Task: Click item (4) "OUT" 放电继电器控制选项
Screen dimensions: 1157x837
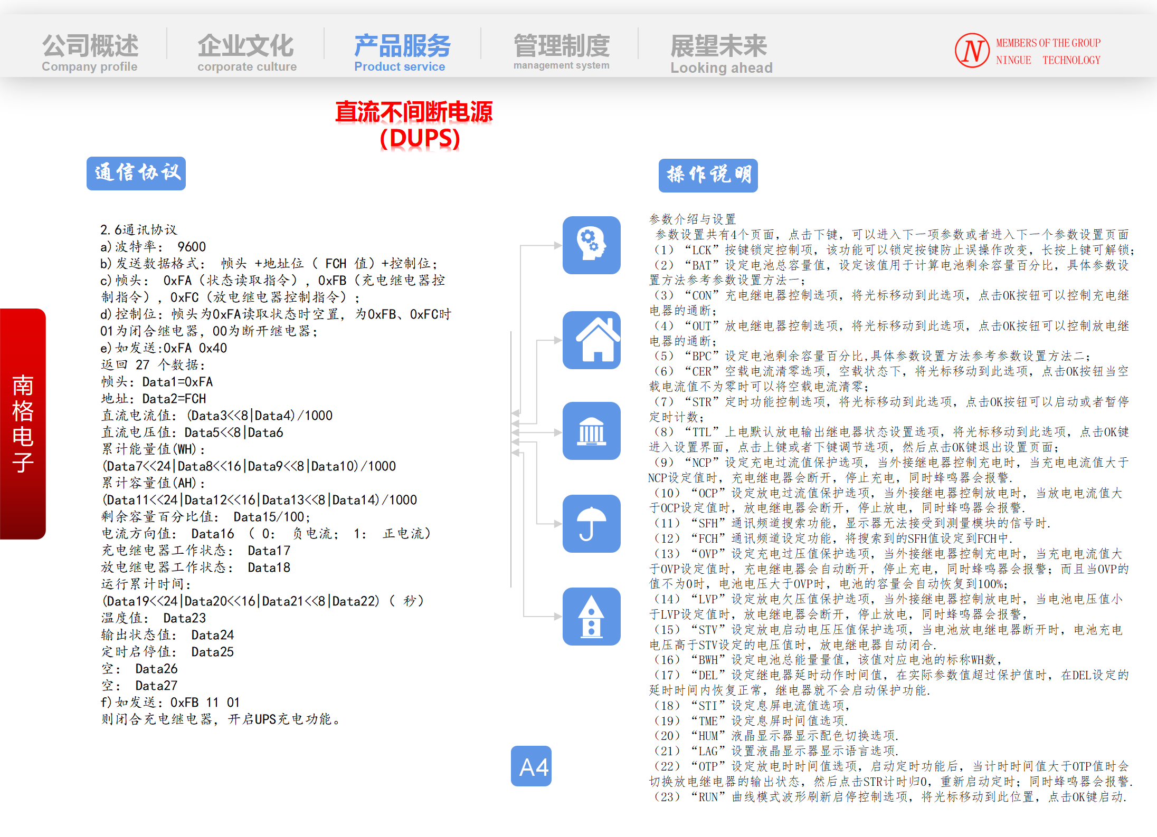Action: [x=889, y=333]
